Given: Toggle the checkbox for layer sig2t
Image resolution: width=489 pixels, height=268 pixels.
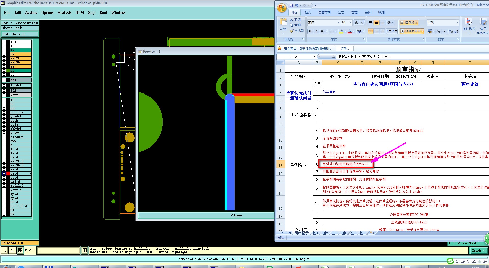Looking at the screenshot, I should 4,58.
